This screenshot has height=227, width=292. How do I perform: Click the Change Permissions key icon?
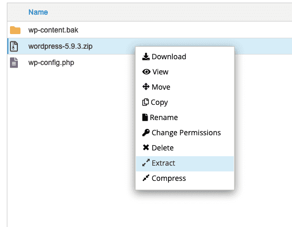[146, 133]
